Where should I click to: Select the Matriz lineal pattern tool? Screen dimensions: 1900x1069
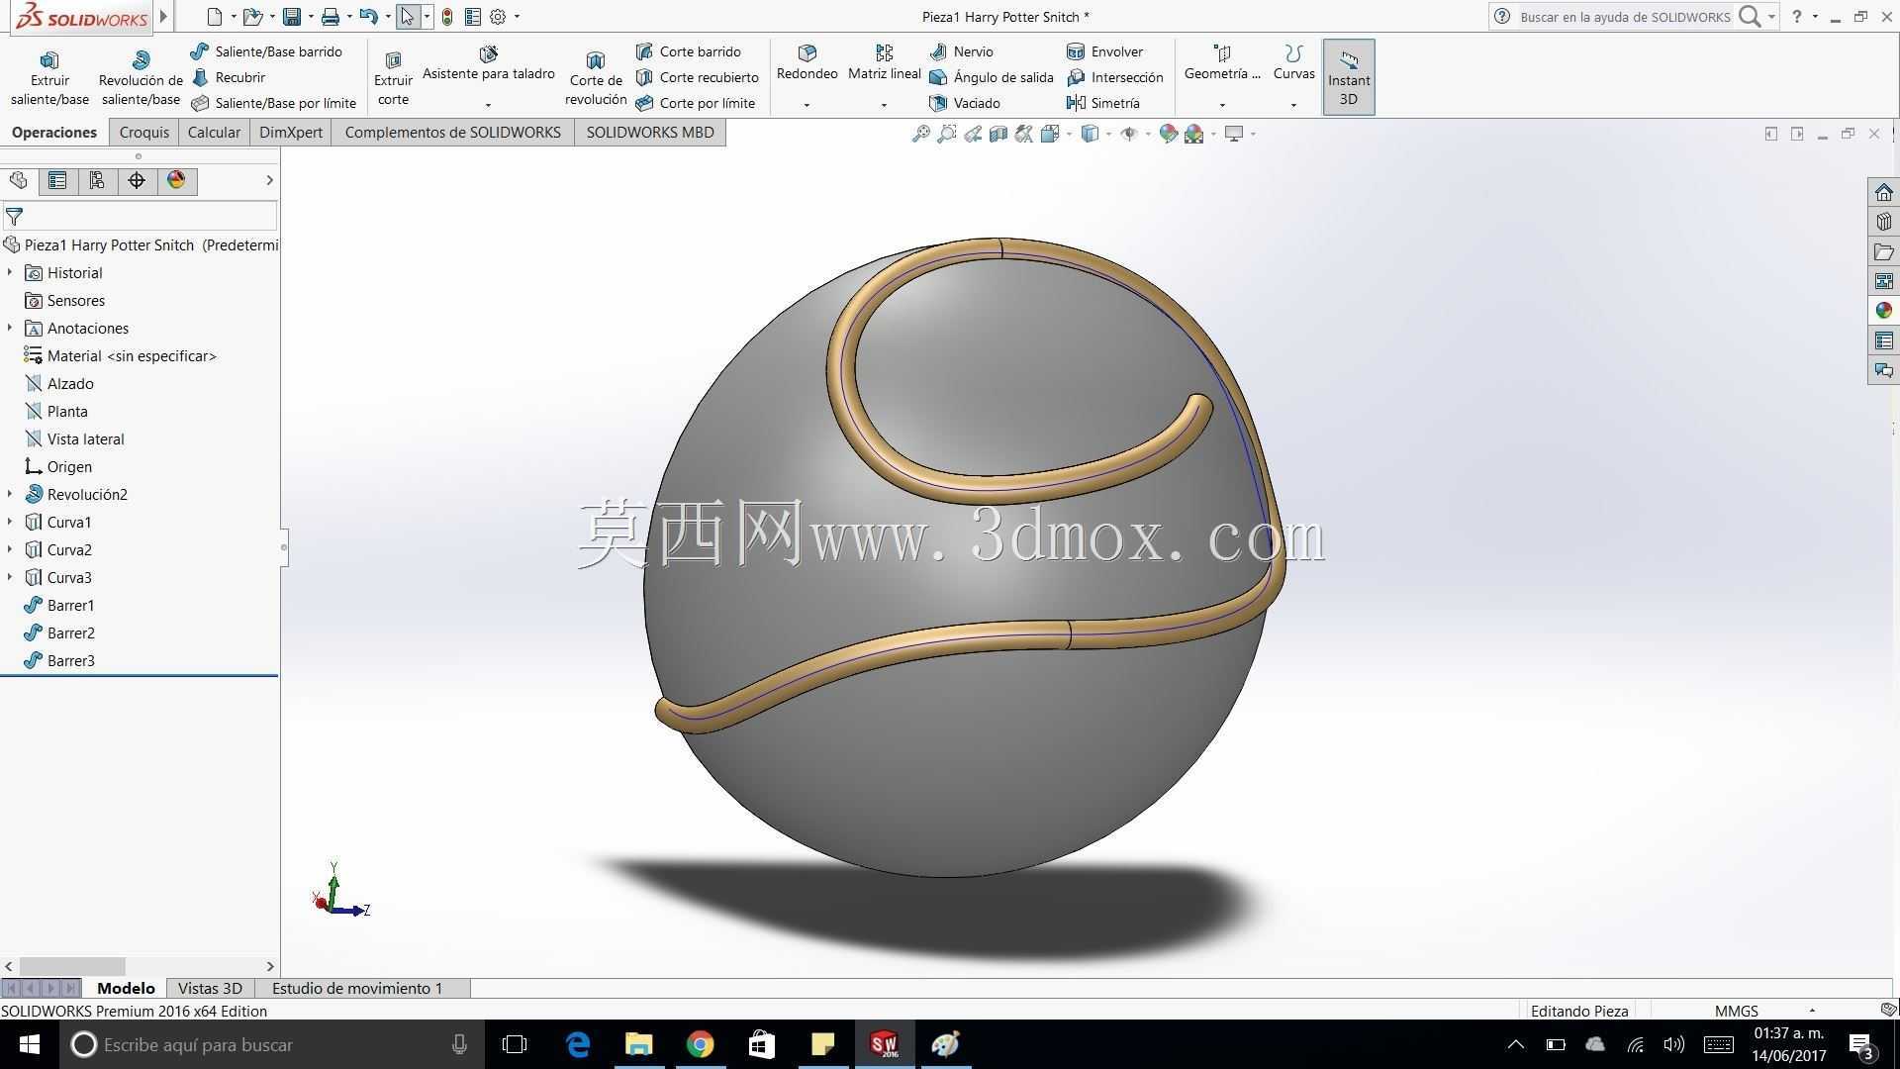[x=885, y=63]
